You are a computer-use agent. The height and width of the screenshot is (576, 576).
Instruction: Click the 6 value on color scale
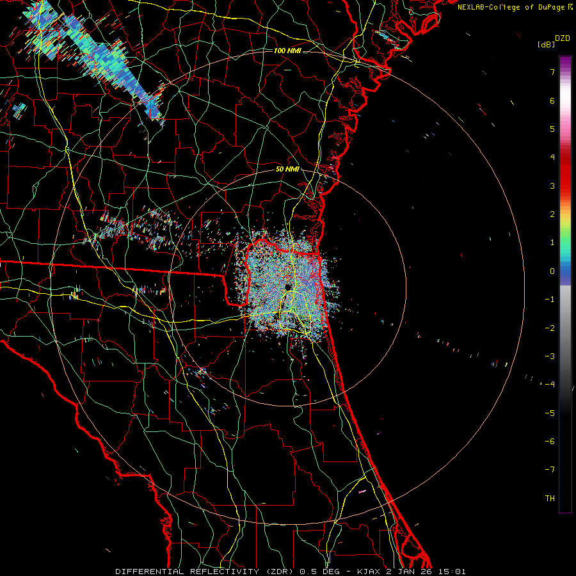[552, 100]
